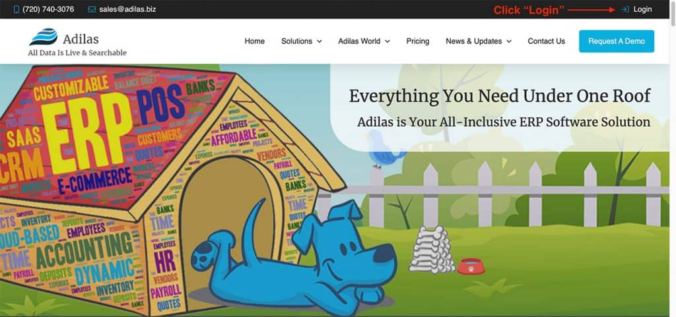This screenshot has width=676, height=317.
Task: Click the login arrow icon
Action: tap(625, 9)
